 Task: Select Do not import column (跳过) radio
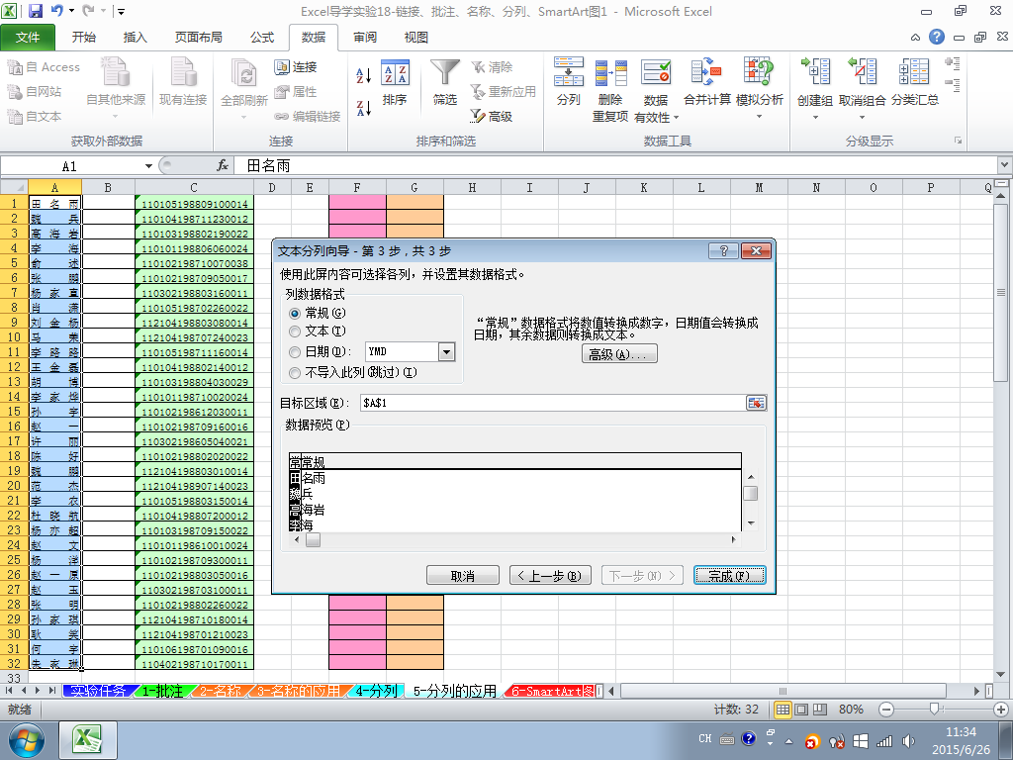[295, 373]
